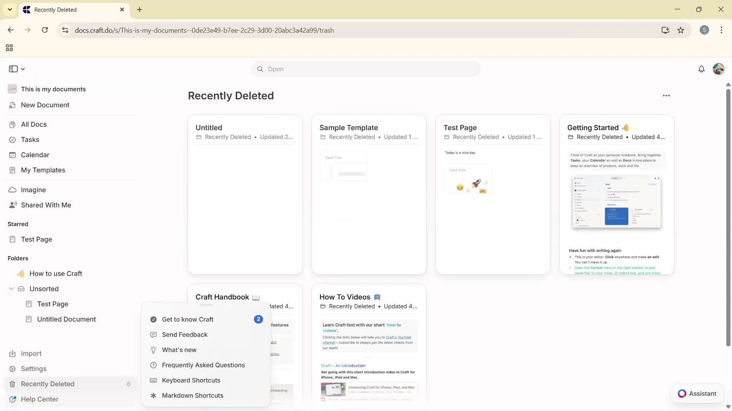Image resolution: width=732 pixels, height=411 pixels.
Task: Collapse the Unsorted folder chevron
Action: point(11,289)
